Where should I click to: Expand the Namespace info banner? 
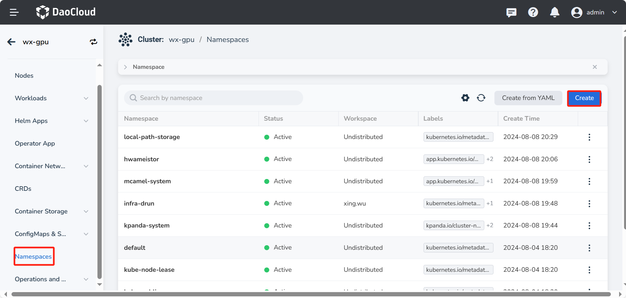[125, 67]
